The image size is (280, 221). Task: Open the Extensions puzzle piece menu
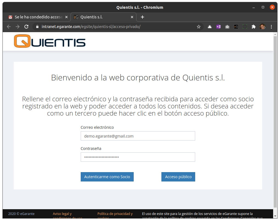pos(254,27)
